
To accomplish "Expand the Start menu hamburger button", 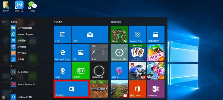I will coord(4,22).
